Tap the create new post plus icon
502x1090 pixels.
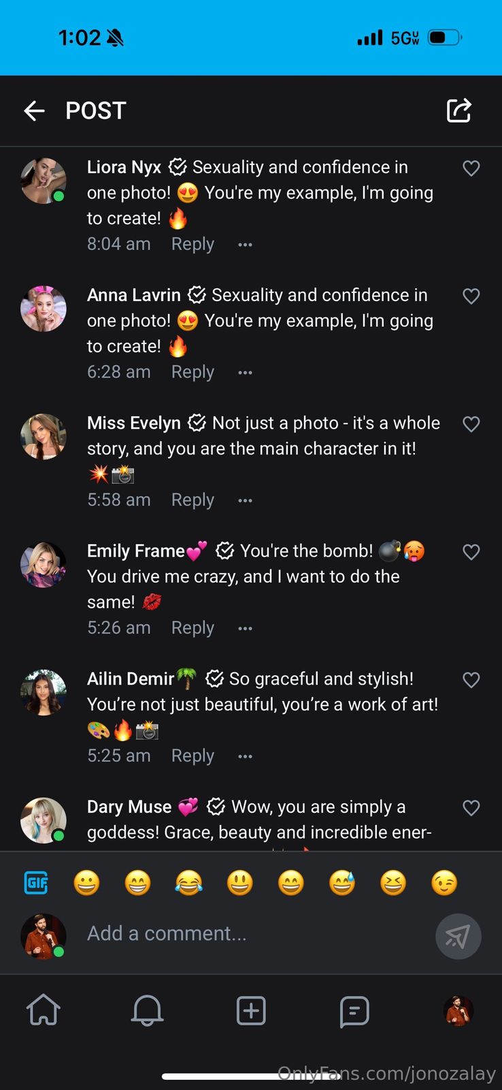click(251, 1010)
